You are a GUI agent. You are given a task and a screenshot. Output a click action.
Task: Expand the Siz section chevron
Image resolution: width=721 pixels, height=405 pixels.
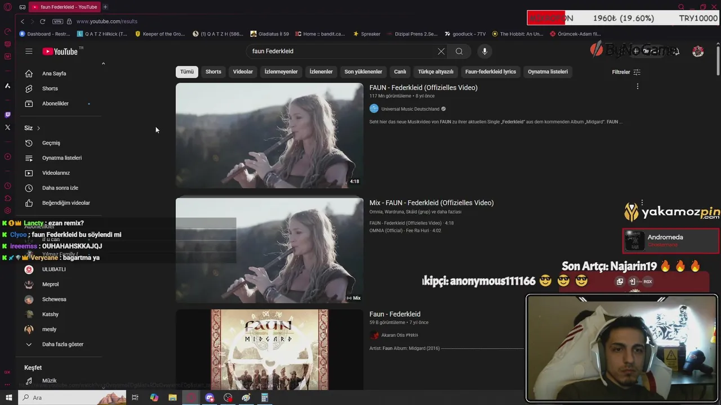38,128
